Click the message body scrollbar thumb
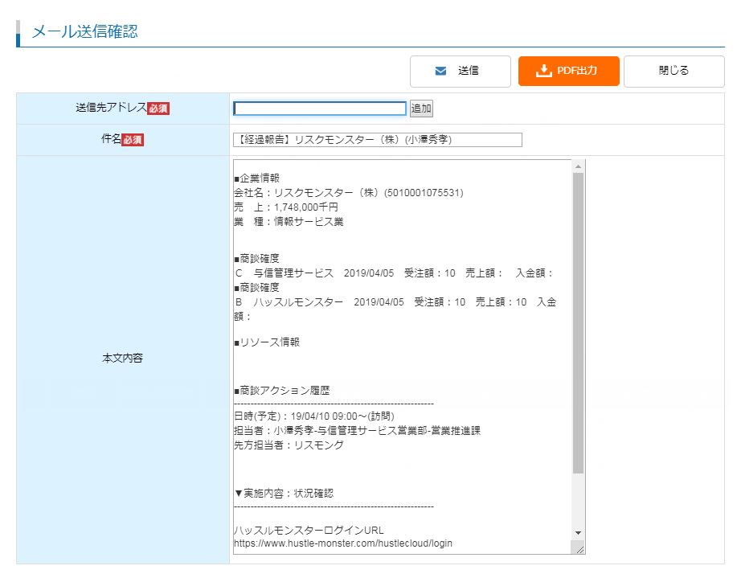Image resolution: width=737 pixels, height=574 pixels. click(x=578, y=322)
